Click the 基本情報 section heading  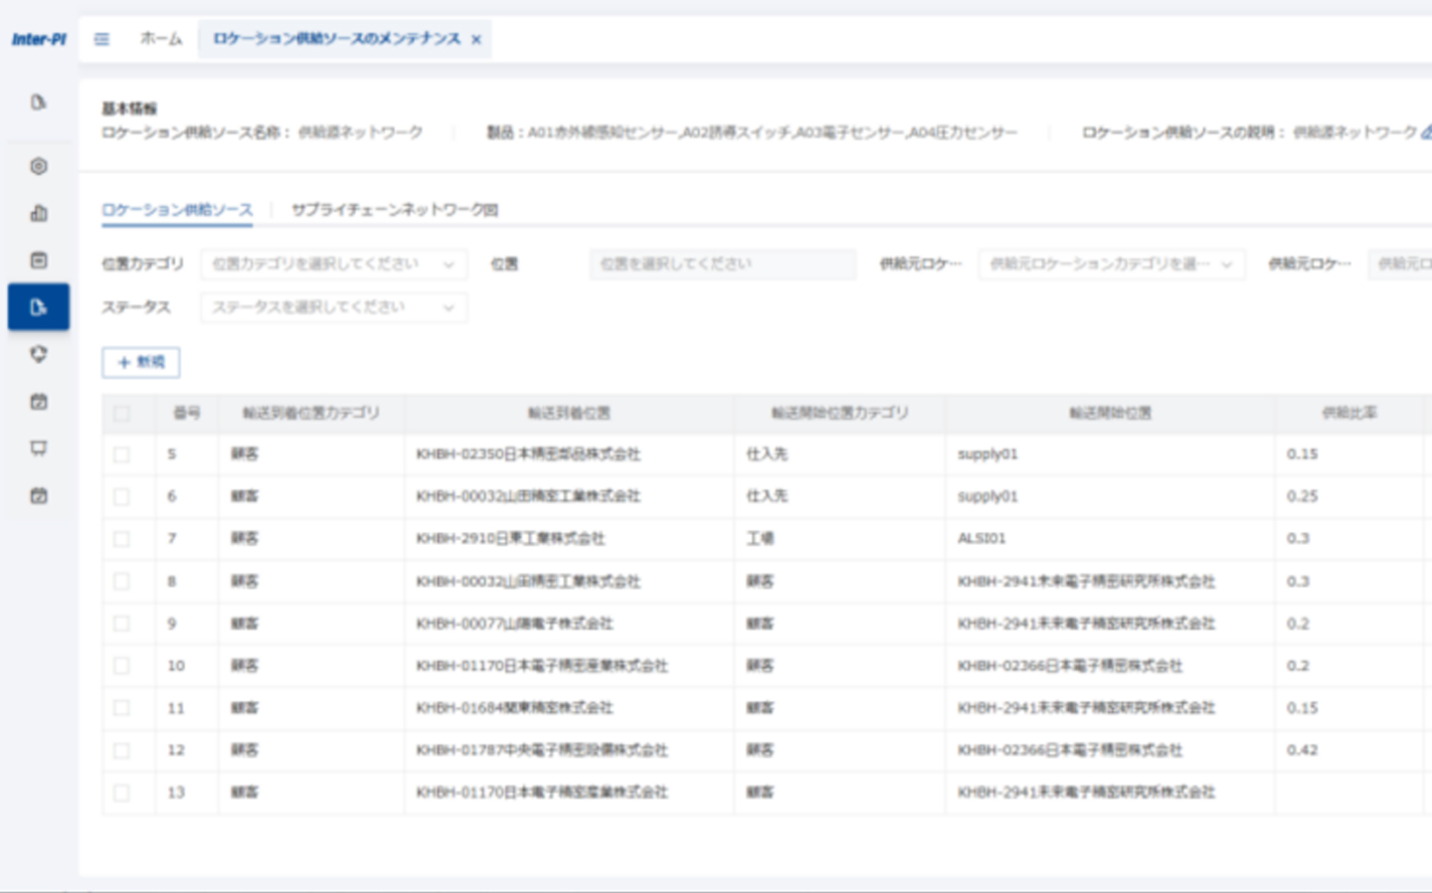(x=129, y=109)
